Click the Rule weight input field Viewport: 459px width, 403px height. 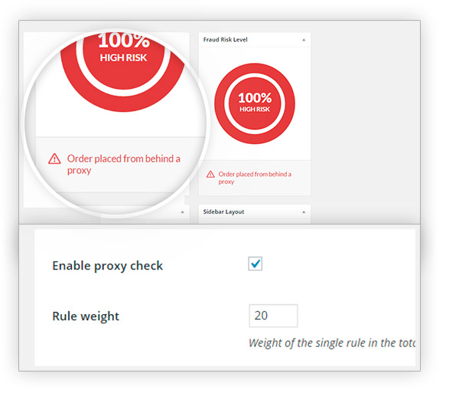click(273, 316)
